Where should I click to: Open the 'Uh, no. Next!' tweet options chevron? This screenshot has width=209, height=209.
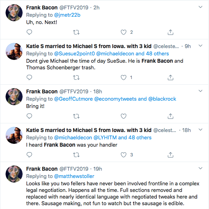click(201, 7)
